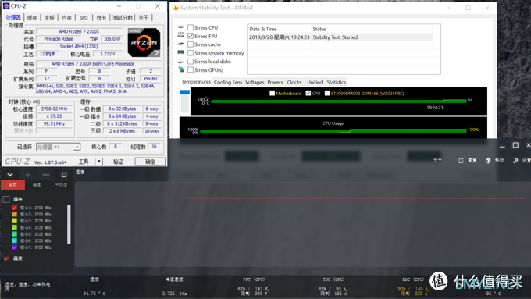The image size is (531, 299).
Task: Enable the Stress CPU checkbox
Action: pyautogui.click(x=191, y=27)
